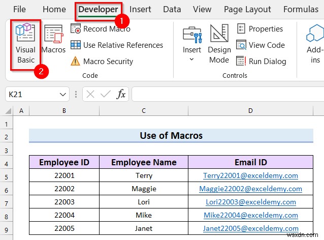Screen dimensions: 324x240
Task: Click the 'Use of Macros' title cell
Action: click(x=171, y=136)
